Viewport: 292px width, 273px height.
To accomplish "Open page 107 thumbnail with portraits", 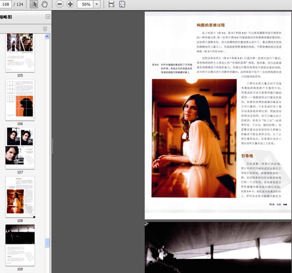I will coord(20,148).
